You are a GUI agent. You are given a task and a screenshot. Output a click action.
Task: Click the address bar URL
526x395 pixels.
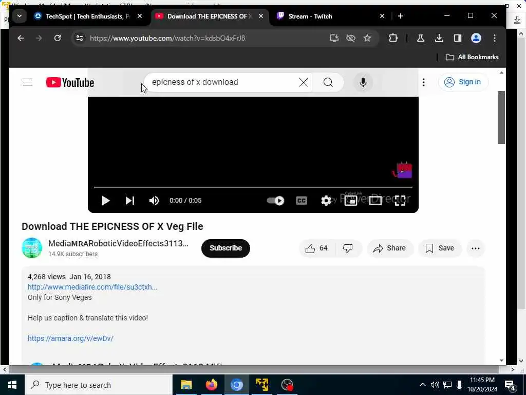point(167,38)
